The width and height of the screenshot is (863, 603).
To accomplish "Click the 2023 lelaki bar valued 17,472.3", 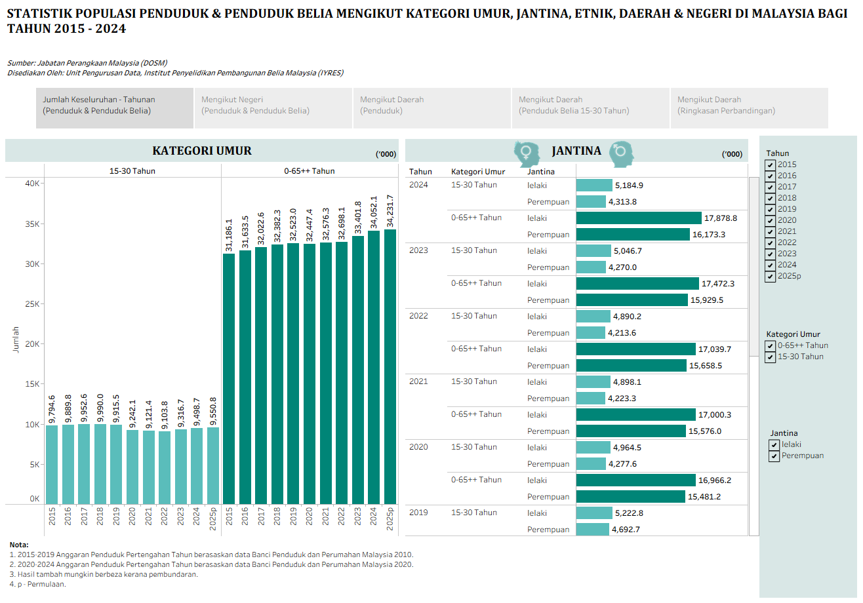I will (x=637, y=283).
